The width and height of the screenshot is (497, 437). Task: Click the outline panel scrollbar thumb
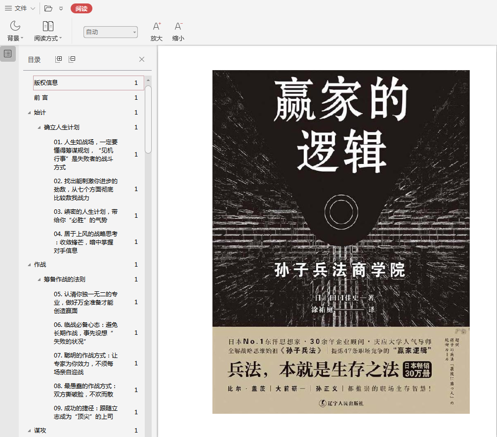tap(148, 119)
